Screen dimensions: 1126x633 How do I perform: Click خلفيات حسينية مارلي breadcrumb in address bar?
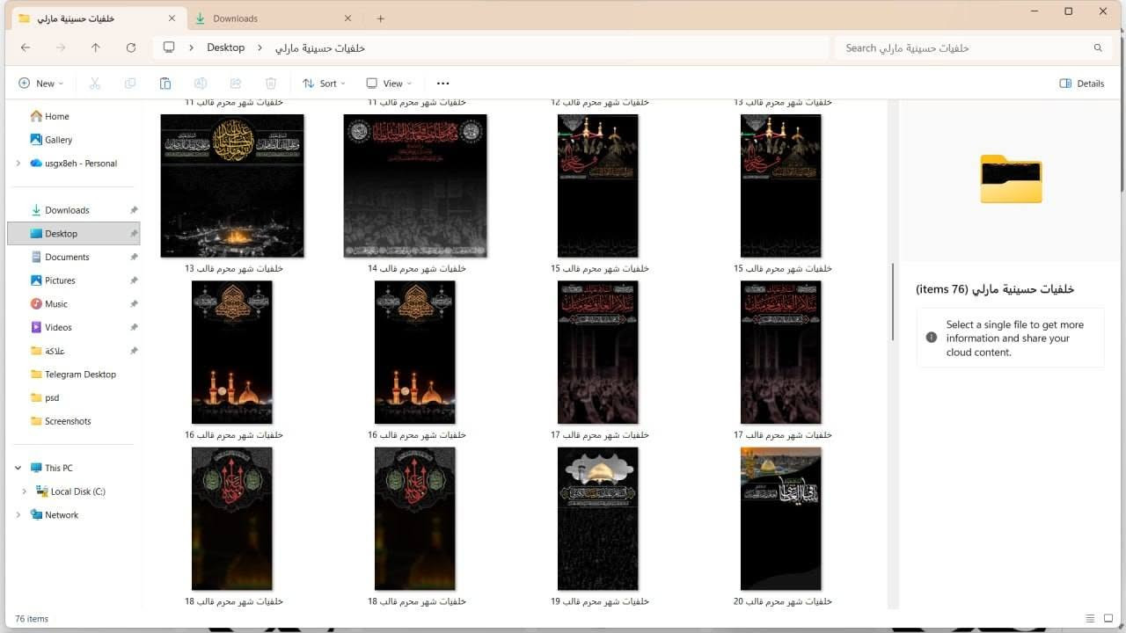pyautogui.click(x=319, y=47)
